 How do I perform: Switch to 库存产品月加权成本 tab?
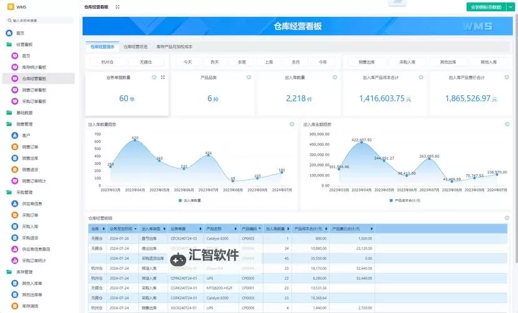174,47
